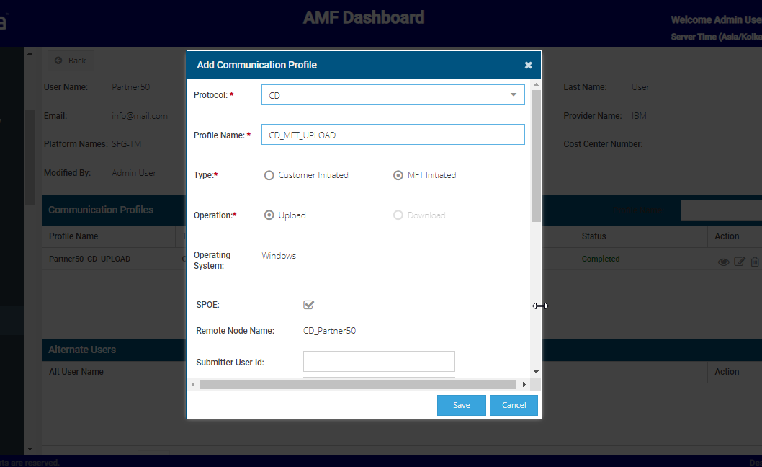Click dialog horizontal scrollbar's left arrow

point(193,385)
